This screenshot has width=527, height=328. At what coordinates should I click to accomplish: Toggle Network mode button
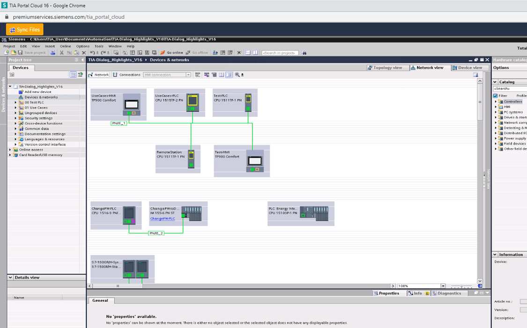[98, 75]
